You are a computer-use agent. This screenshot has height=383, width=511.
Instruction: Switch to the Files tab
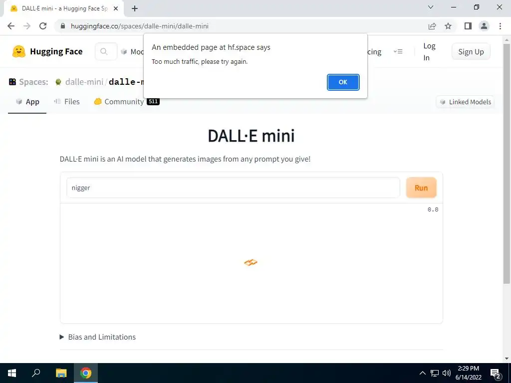(67, 102)
